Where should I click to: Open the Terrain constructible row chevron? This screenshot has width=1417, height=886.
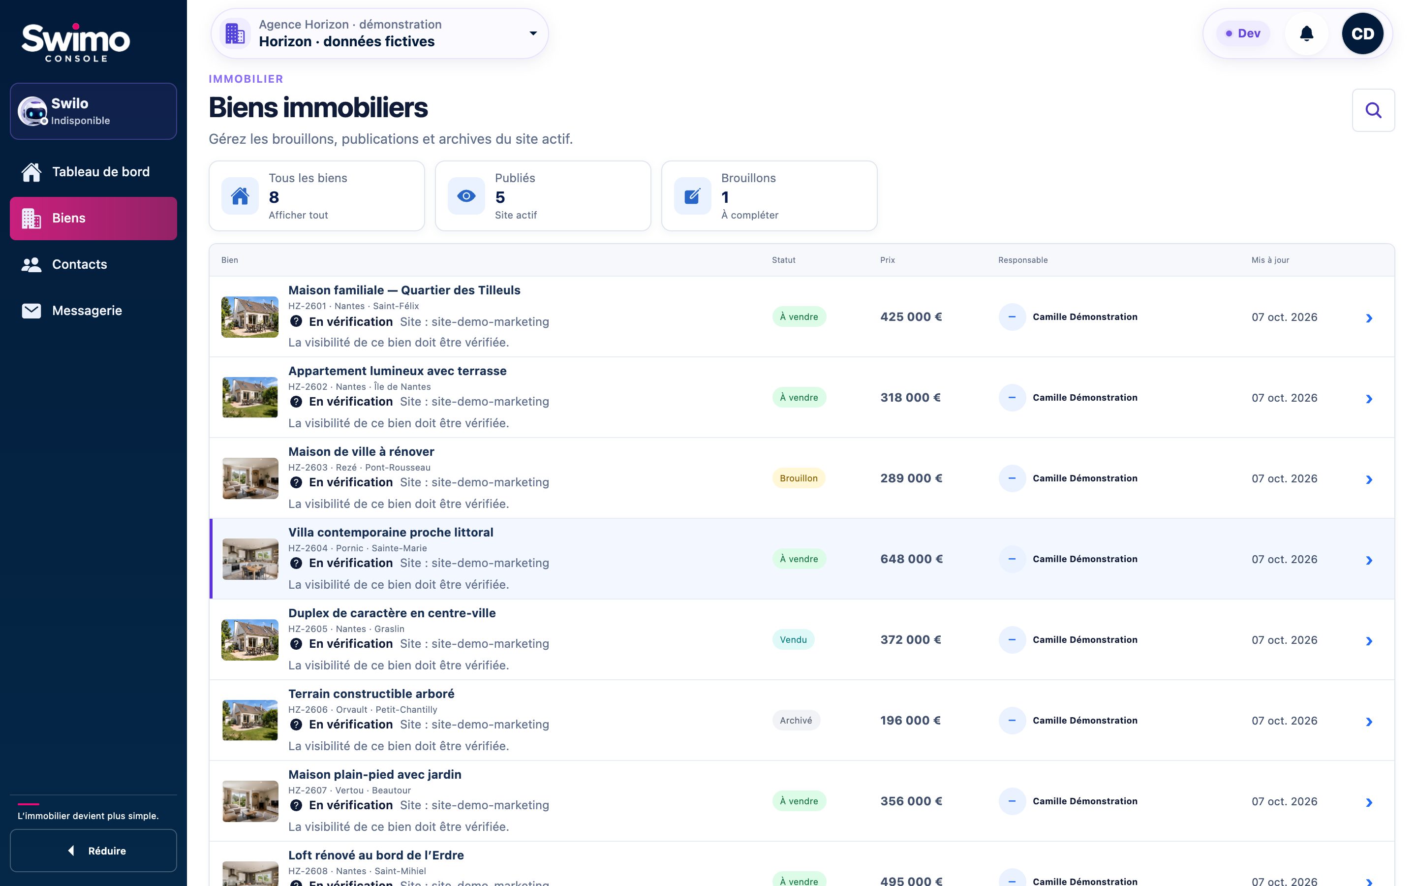[x=1369, y=722]
